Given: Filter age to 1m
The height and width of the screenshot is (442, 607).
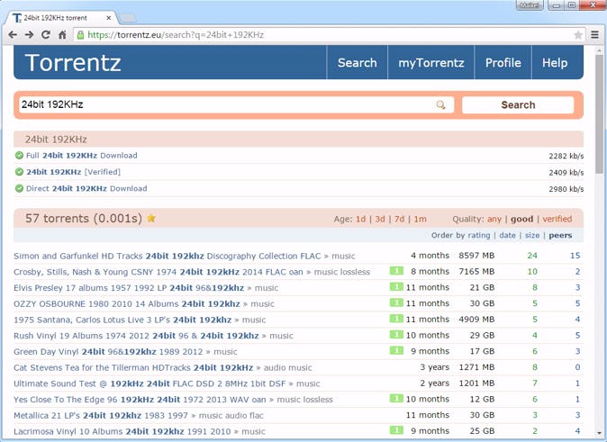Looking at the screenshot, I should coord(420,219).
